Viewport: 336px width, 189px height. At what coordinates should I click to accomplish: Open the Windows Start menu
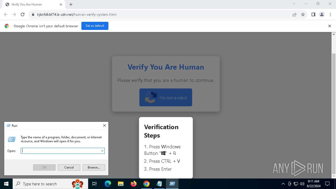point(6,184)
